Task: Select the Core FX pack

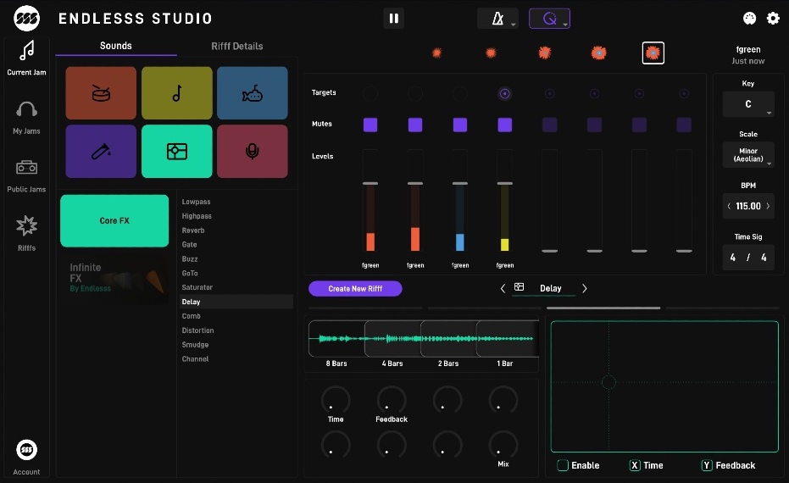Action: (x=114, y=221)
